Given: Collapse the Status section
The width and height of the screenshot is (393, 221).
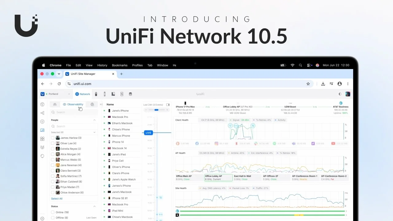Looking at the screenshot, I should (94, 206).
